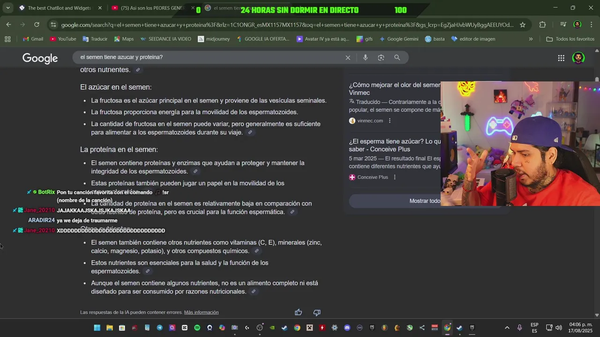Open '¿El esperma tiene azúcar?' result
This screenshot has height=337, width=600.
[x=395, y=145]
